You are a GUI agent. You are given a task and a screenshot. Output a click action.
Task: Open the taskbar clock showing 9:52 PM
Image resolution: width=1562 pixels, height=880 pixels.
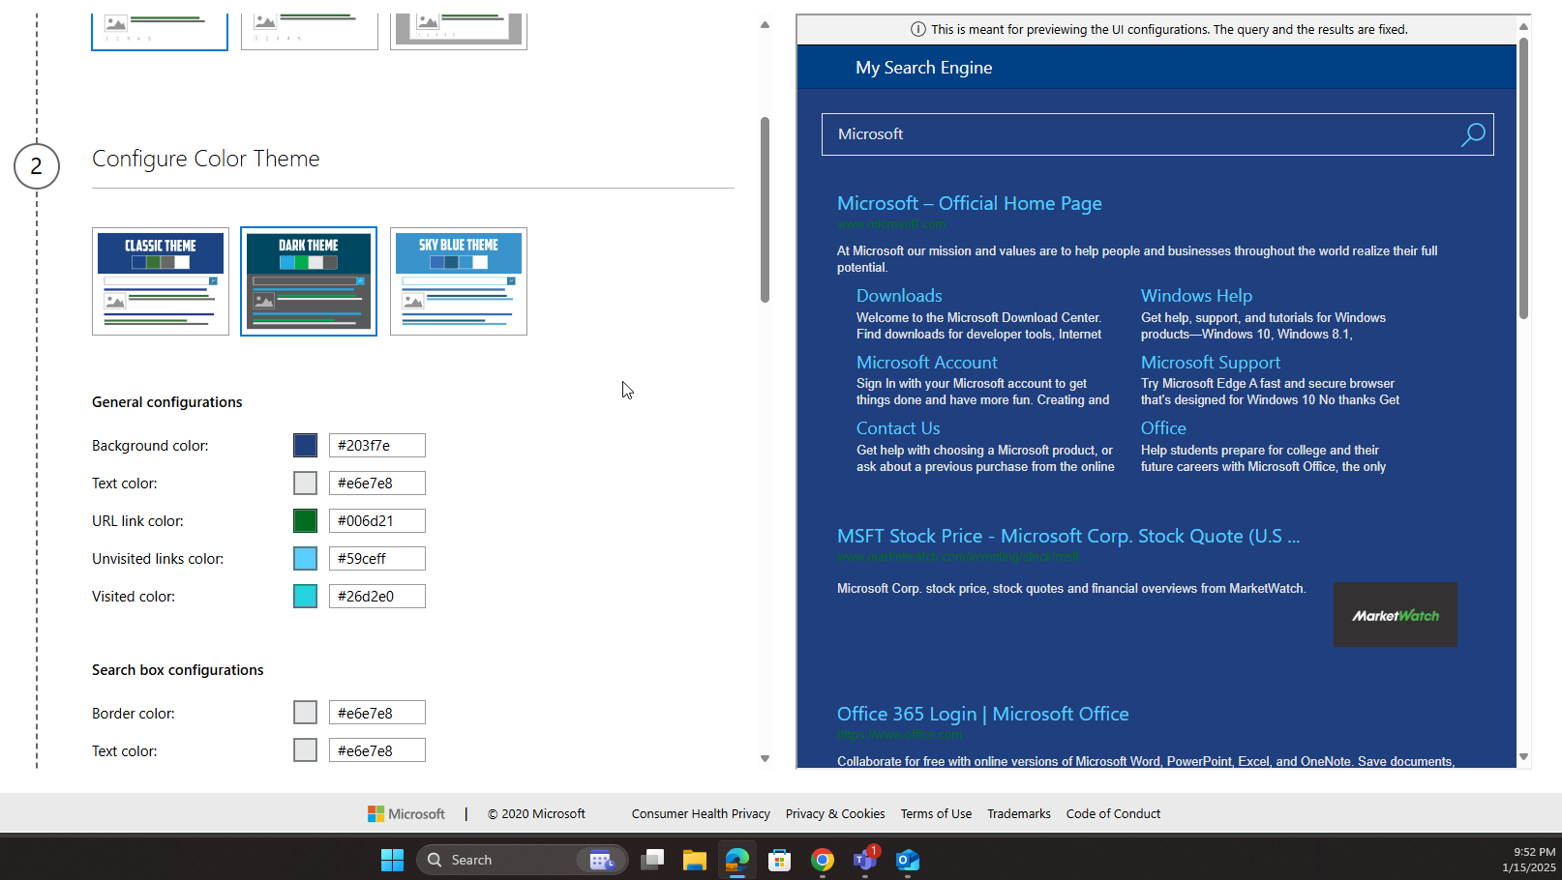[1529, 860]
